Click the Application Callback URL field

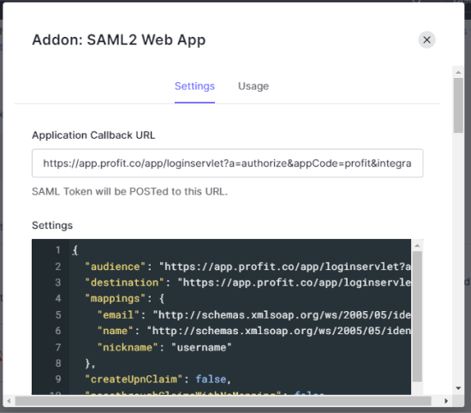coord(228,163)
